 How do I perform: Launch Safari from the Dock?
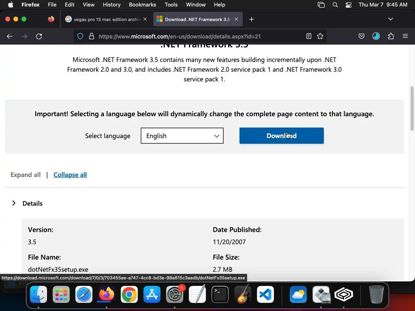84,294
